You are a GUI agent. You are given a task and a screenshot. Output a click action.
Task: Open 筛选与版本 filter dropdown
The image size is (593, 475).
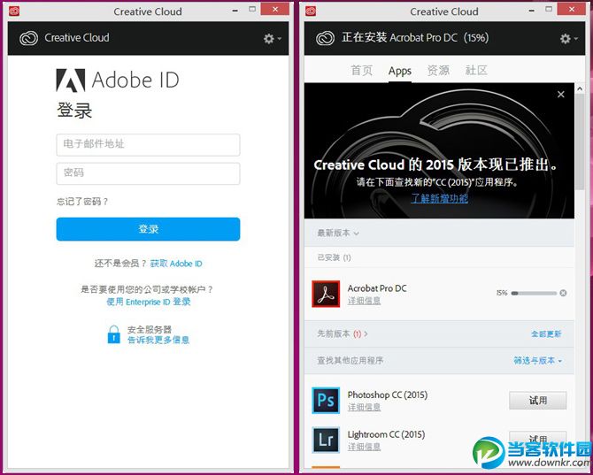pyautogui.click(x=537, y=361)
